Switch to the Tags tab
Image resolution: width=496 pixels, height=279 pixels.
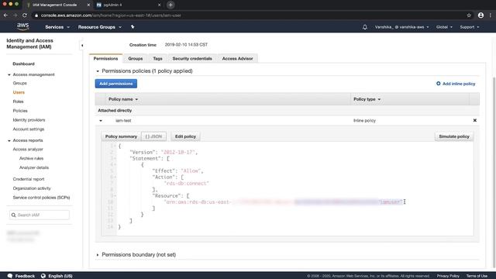tap(157, 59)
